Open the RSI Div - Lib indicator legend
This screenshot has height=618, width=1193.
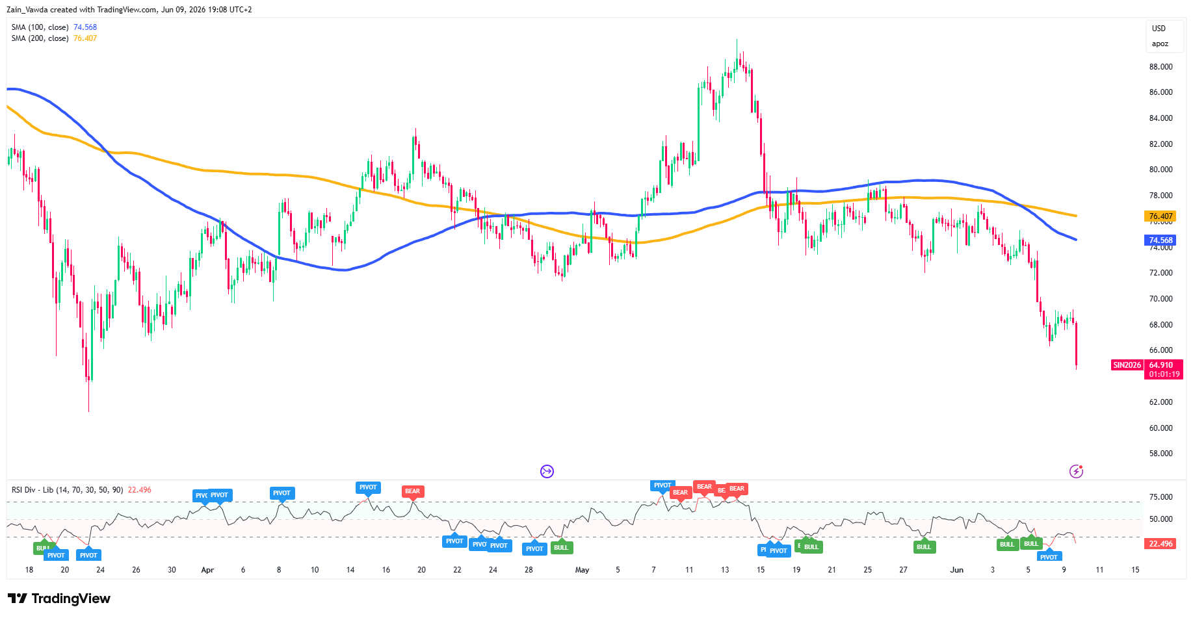coord(81,490)
